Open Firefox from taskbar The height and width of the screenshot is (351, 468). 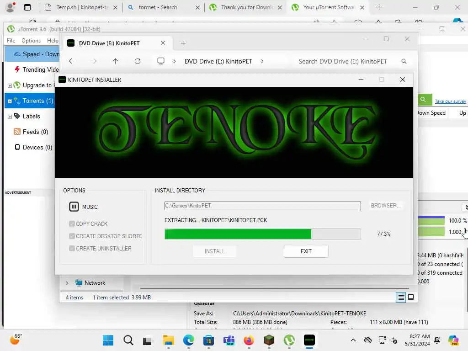click(249, 340)
